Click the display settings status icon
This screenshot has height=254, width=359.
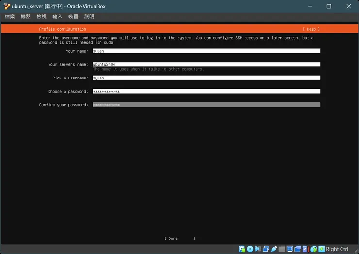(x=290, y=249)
